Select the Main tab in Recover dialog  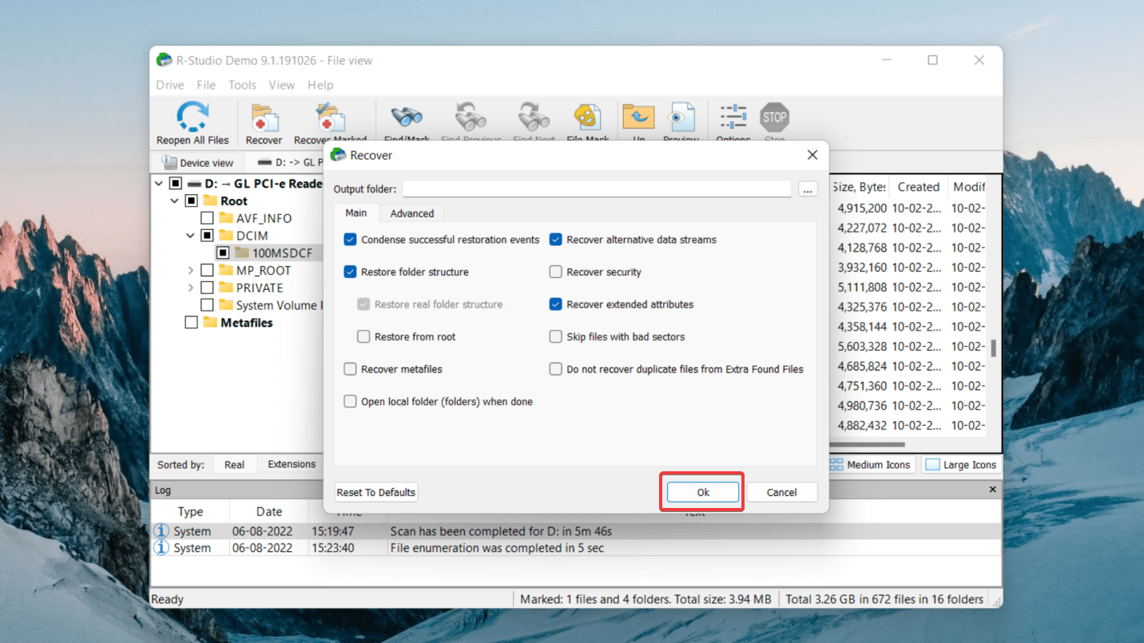point(356,212)
